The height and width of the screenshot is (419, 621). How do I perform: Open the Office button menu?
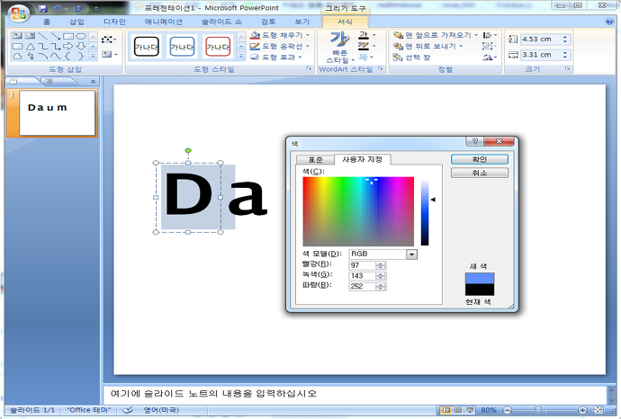point(18,13)
